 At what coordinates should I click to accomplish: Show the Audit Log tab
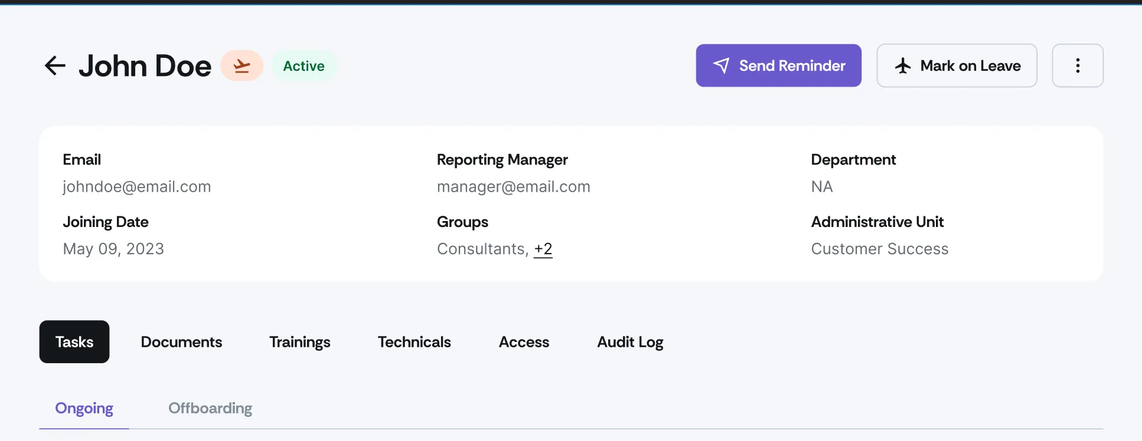point(630,342)
